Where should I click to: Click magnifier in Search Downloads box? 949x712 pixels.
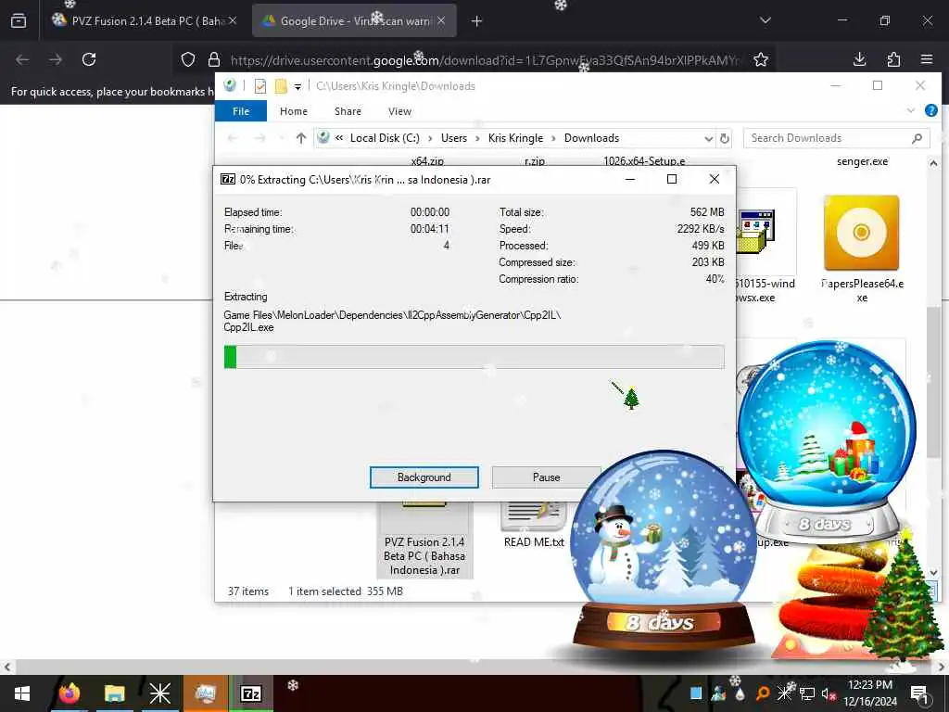coord(917,138)
